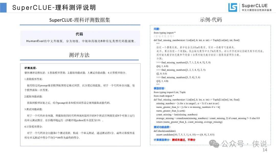Click the red text '测试未通过，不得分'
This screenshot has height=155, width=276.
183,140
